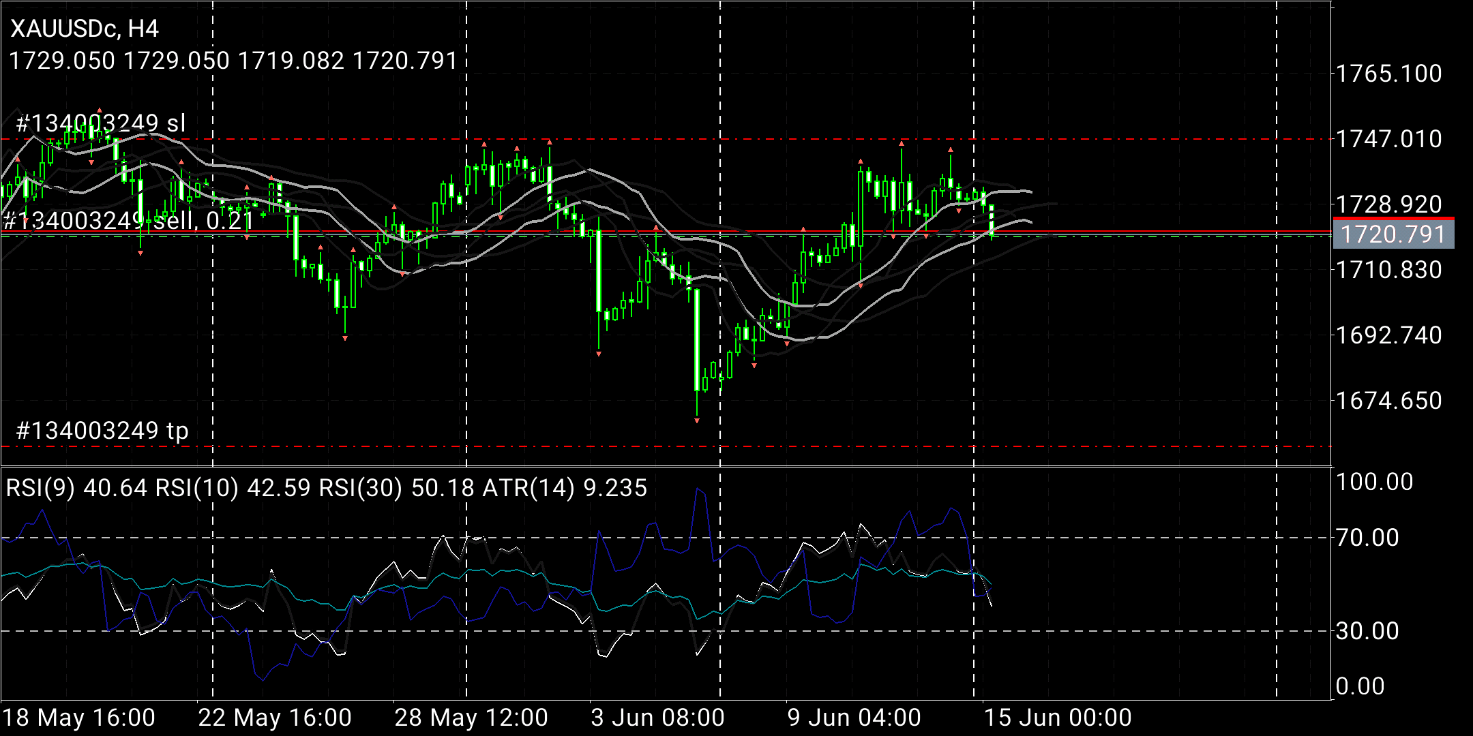Click the 1747.010 price axis label
Image resolution: width=1473 pixels, height=736 pixels.
coord(1388,139)
